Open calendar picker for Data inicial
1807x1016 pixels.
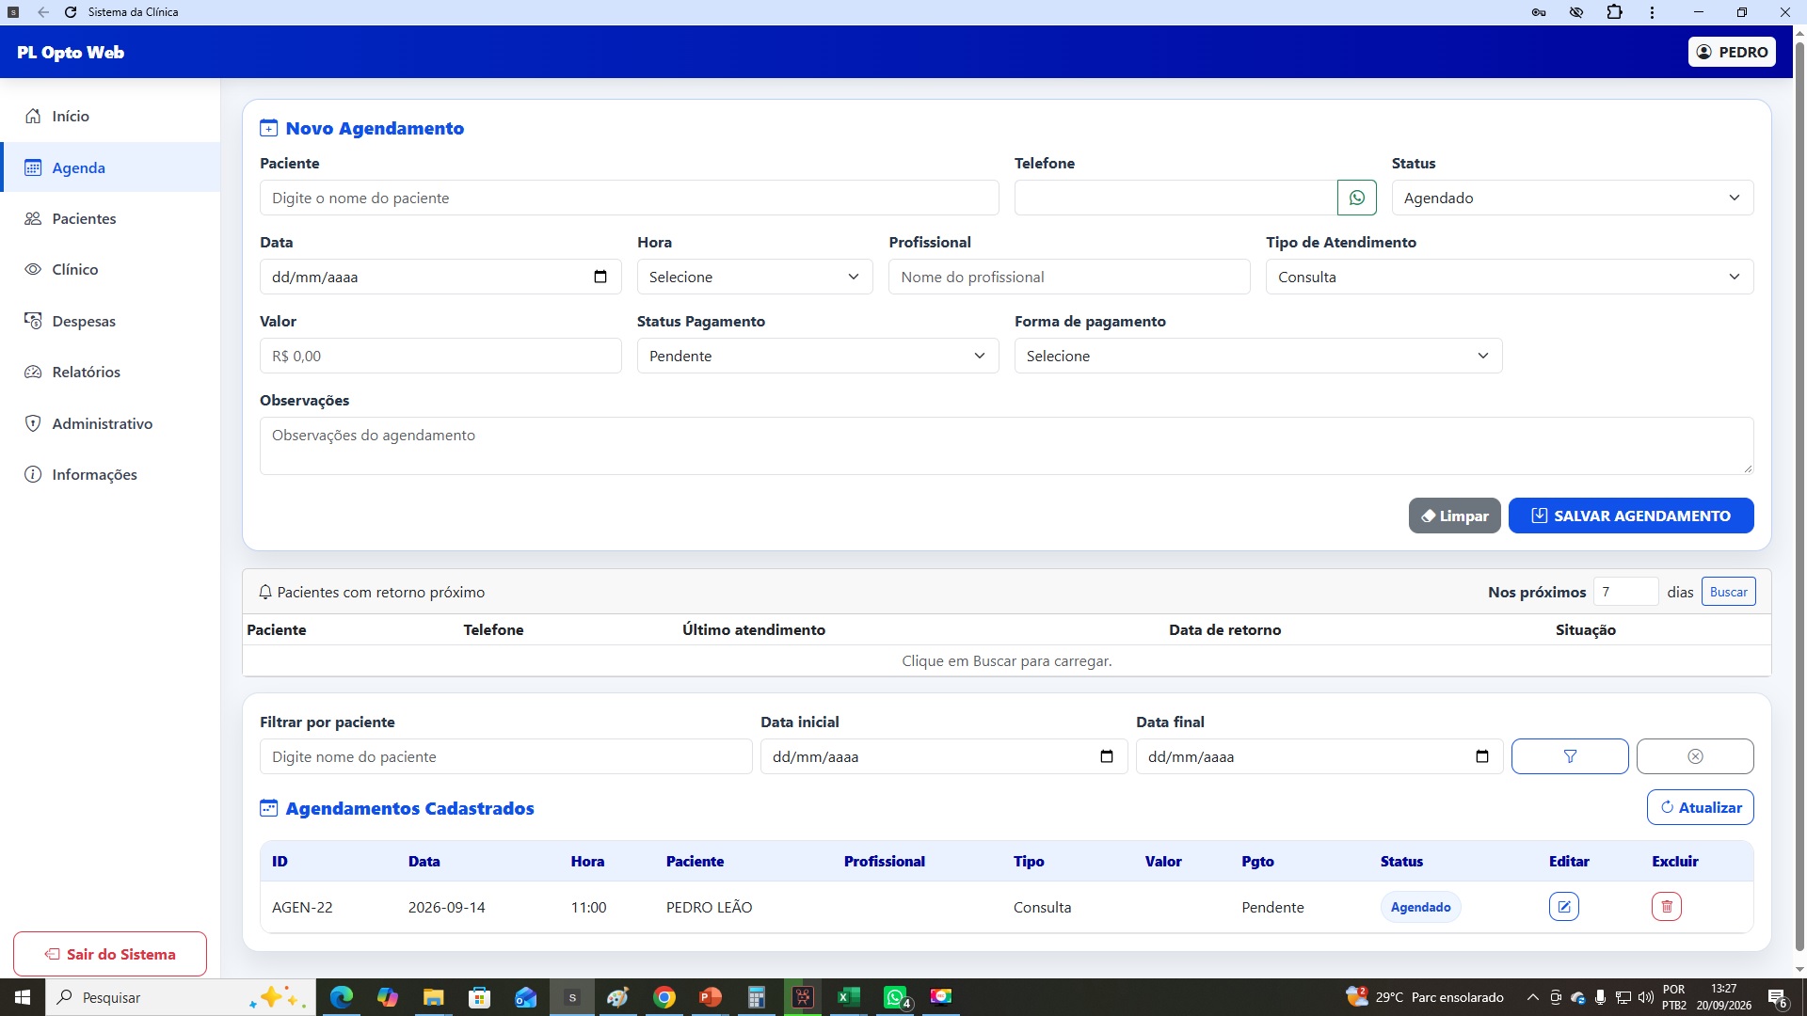point(1107,756)
